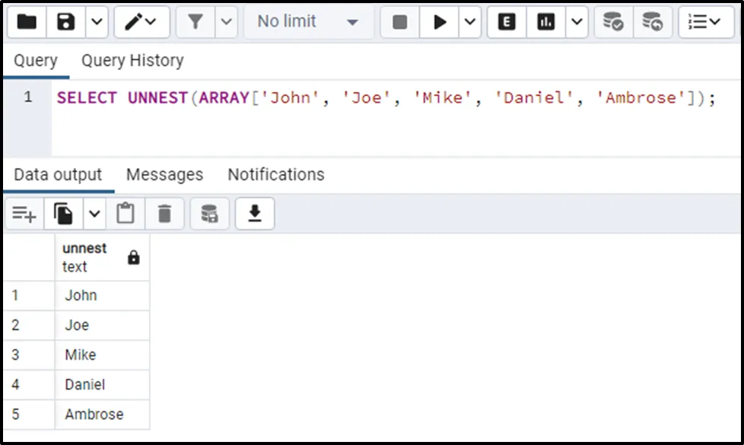
Task: Open the No limit rows dropdown
Action: [308, 22]
